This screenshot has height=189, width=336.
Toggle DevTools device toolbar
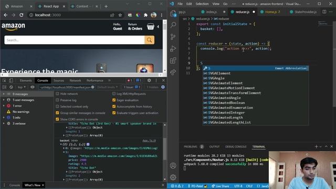pyautogui.click(x=10, y=80)
